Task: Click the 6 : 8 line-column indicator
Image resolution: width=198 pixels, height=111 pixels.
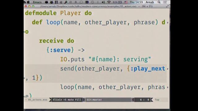Action: [144, 100]
